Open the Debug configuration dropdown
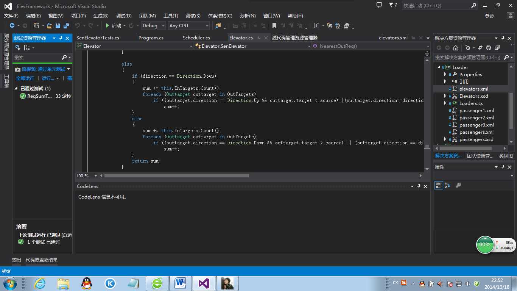Viewport: 517px width, 291px height. pos(154,26)
